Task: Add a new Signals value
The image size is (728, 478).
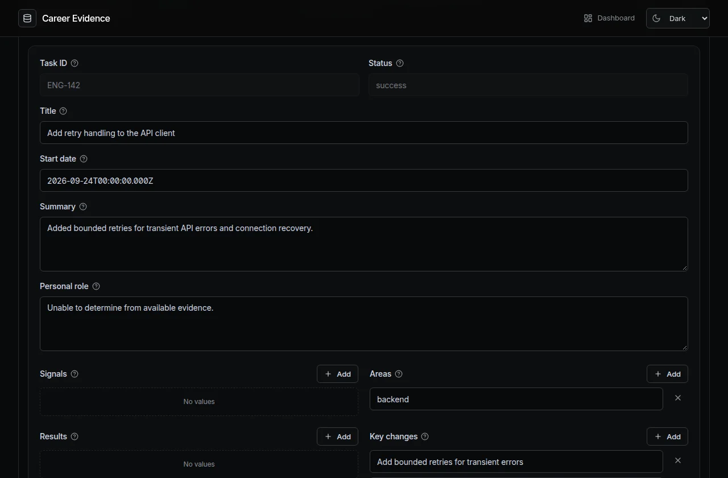Action: point(337,374)
